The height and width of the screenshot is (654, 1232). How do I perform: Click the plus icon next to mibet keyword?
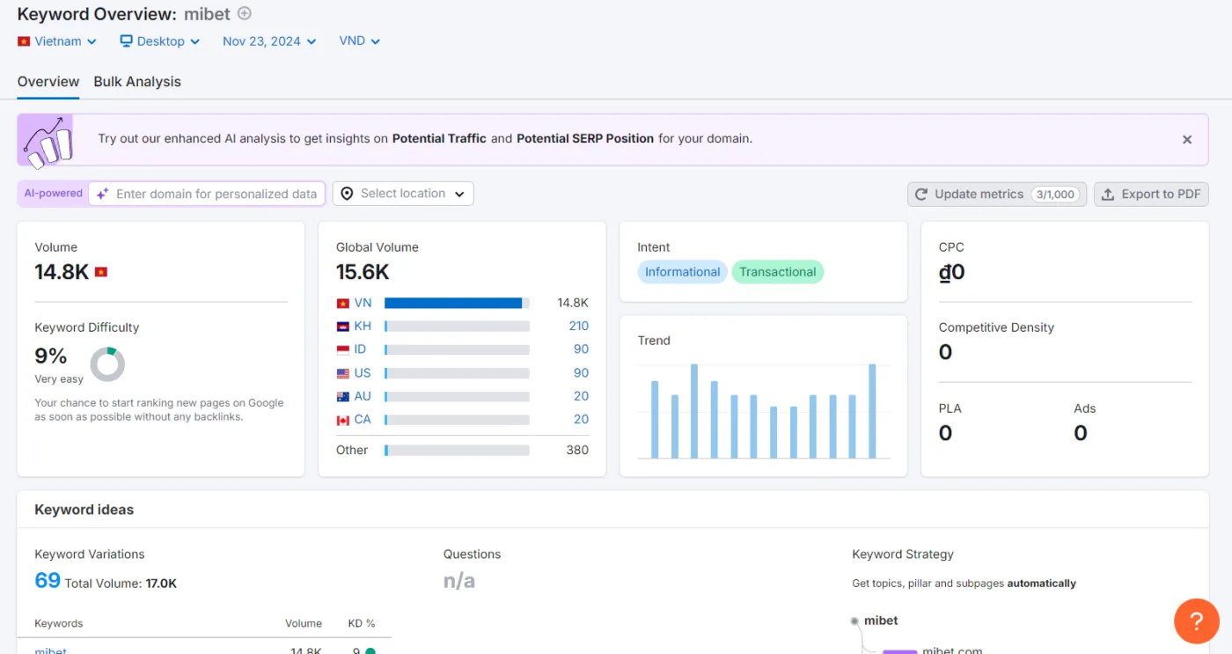point(245,14)
